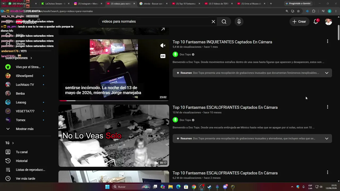The height and width of the screenshot is (191, 340).
Task: Clear the YouTube search field
Action: 213,21
